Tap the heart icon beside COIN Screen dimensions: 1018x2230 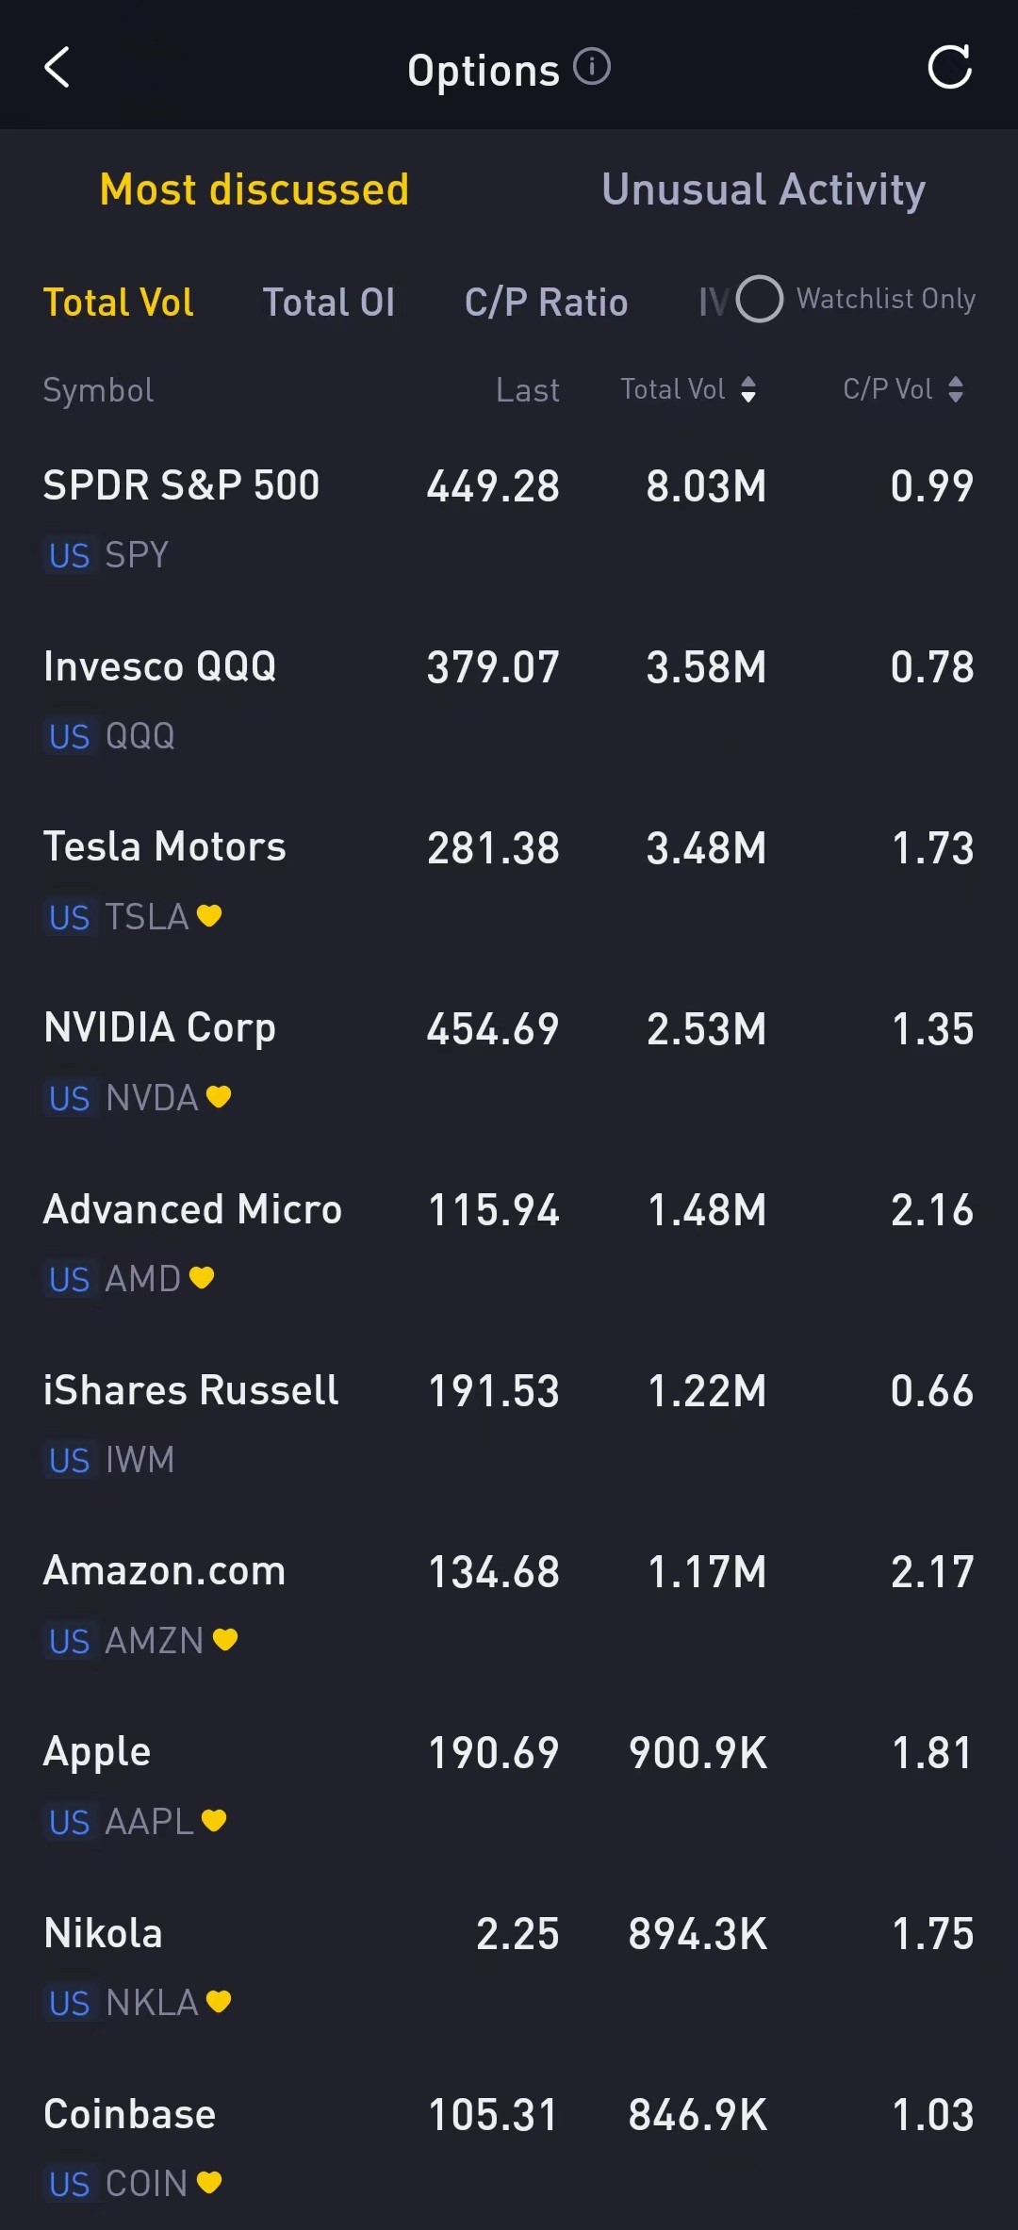click(x=209, y=2182)
